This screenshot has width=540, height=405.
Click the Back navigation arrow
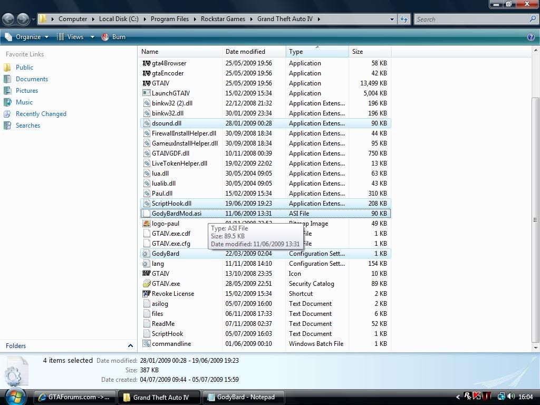point(8,19)
